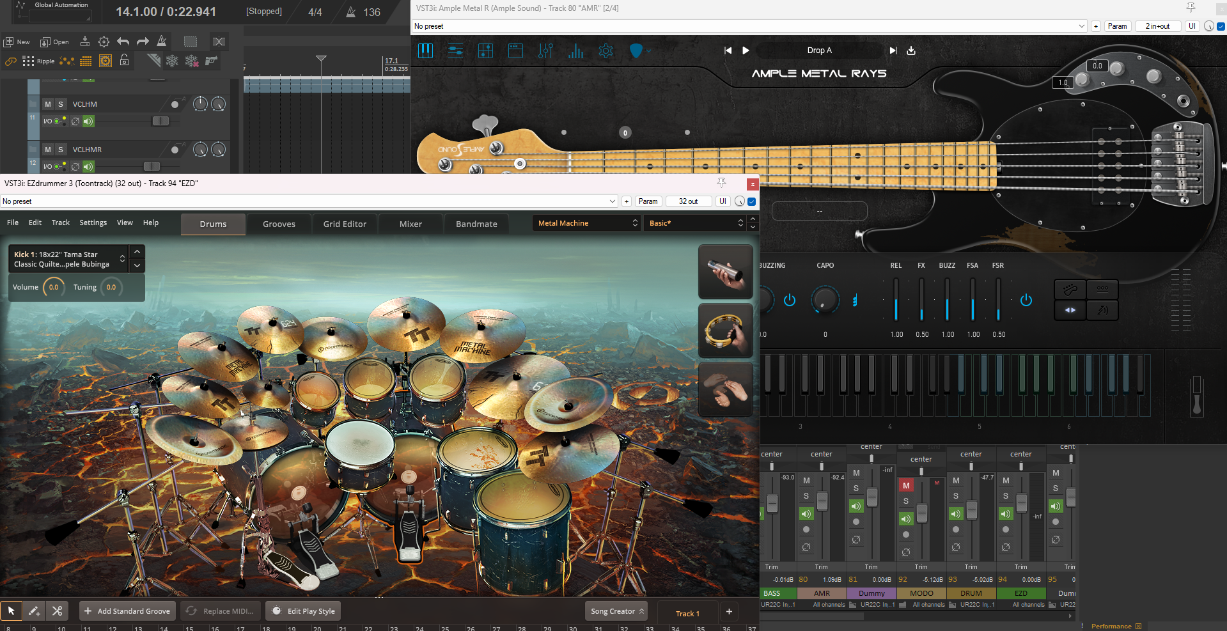Toggle the metronome icon in REAPER toolbar
1227x631 pixels.
[162, 41]
